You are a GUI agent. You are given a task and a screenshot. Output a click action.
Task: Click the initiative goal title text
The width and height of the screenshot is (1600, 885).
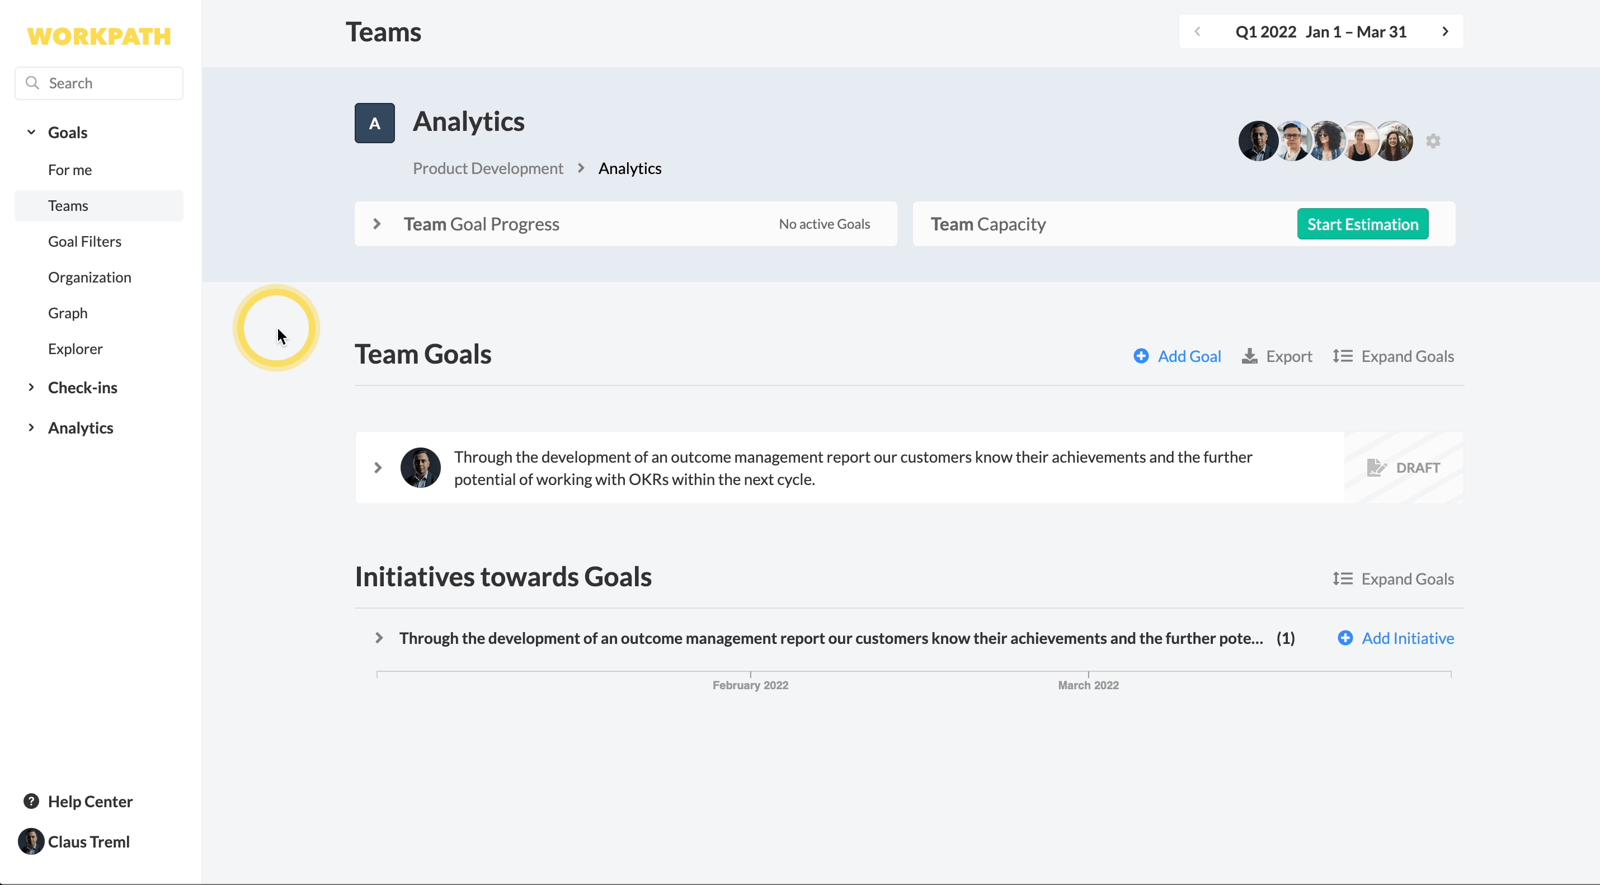point(831,638)
